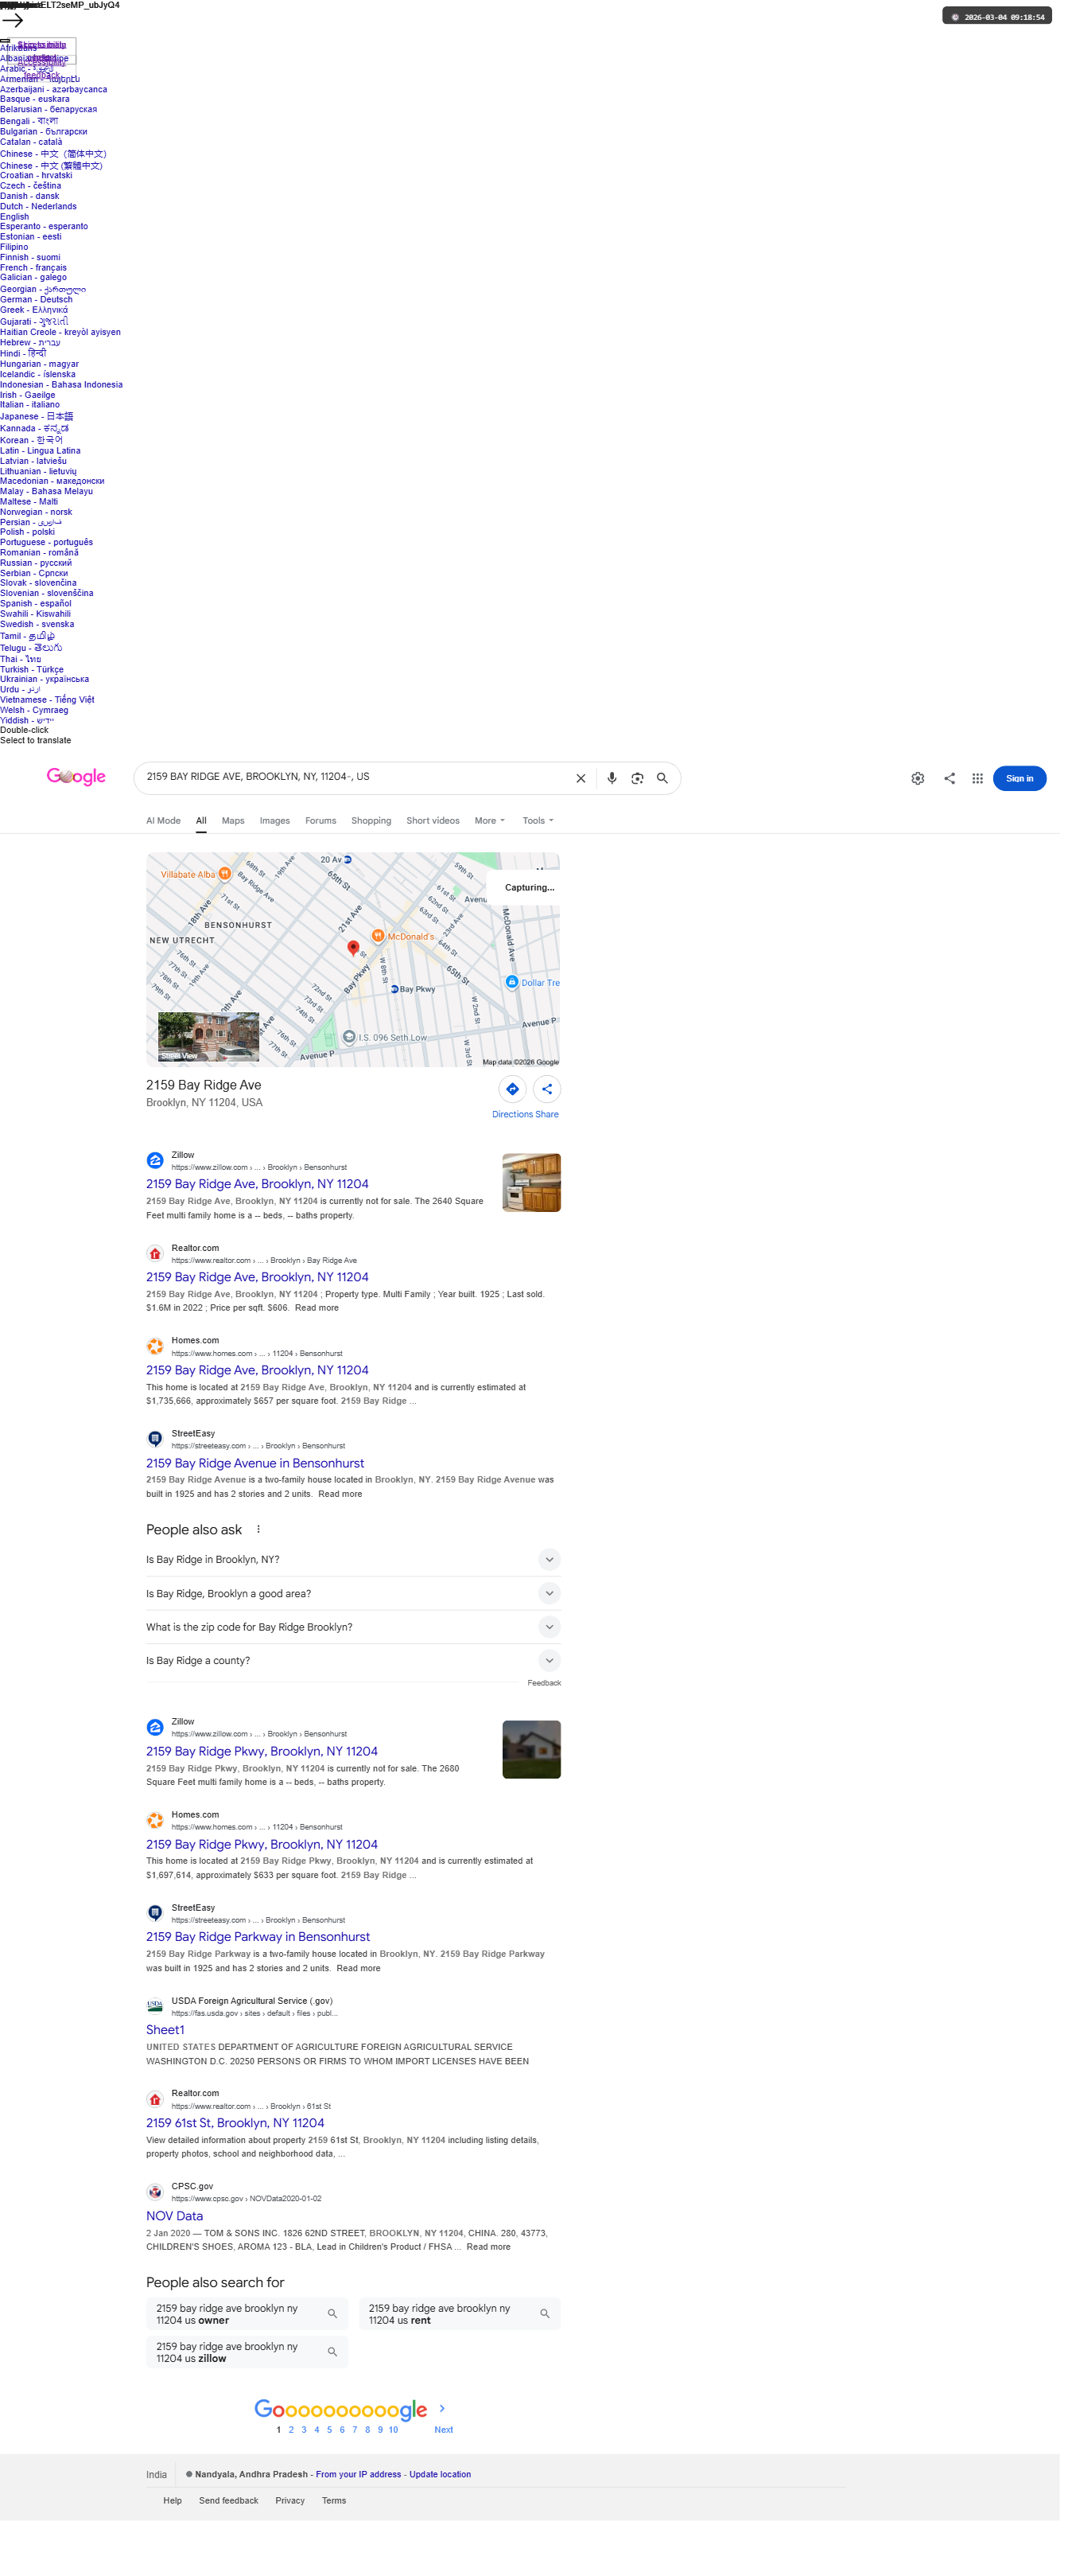This screenshot has width=1072, height=2576.
Task: Clear the search box with the X icon
Action: coord(581,778)
